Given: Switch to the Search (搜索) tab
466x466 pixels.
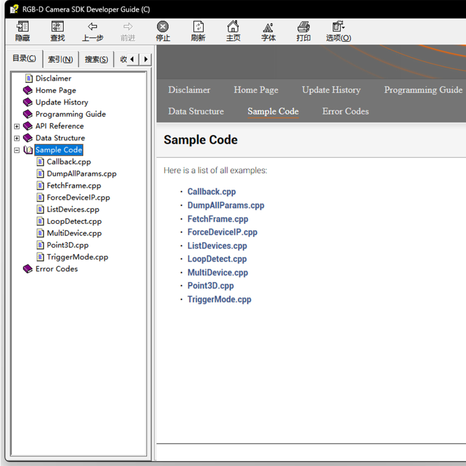Looking at the screenshot, I should click(x=96, y=59).
